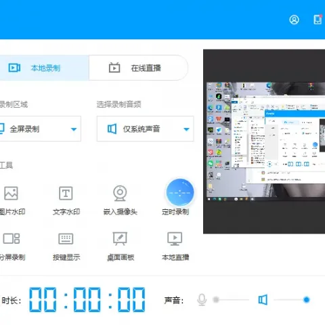The image size is (325, 325).
Task: Open the 仅系统声音 audio source dropdown
Action: tap(145, 129)
